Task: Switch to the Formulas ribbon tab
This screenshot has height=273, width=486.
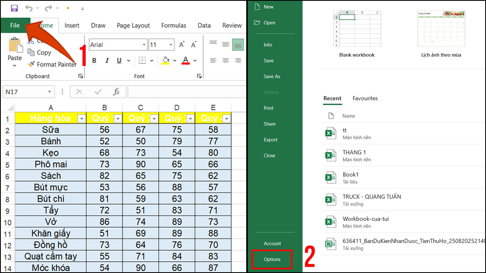Action: click(x=173, y=25)
